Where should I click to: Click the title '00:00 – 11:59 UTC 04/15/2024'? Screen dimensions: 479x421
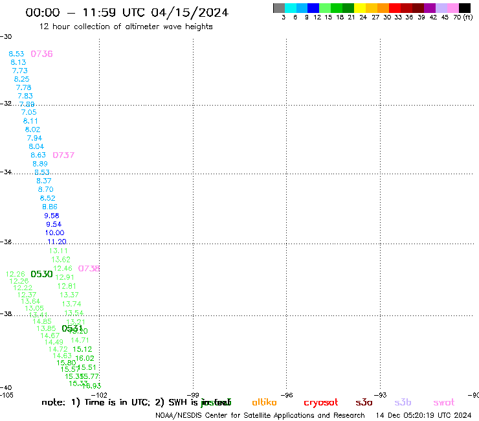click(127, 12)
